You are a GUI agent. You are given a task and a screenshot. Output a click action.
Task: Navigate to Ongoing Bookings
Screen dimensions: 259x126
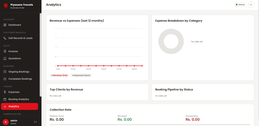[x=19, y=72]
